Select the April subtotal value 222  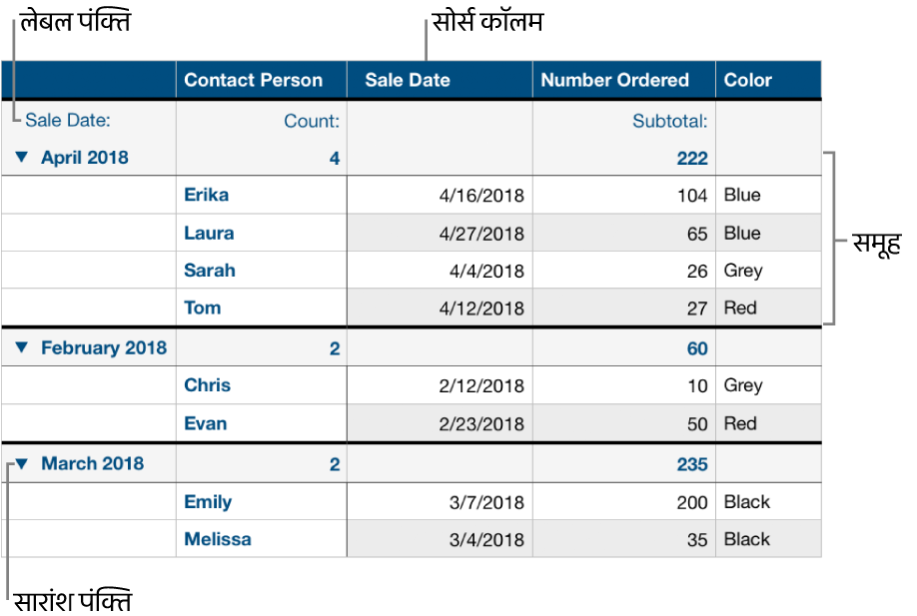coord(691,158)
